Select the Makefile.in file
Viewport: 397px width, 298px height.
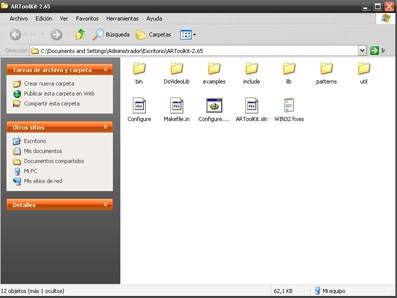pyautogui.click(x=176, y=110)
